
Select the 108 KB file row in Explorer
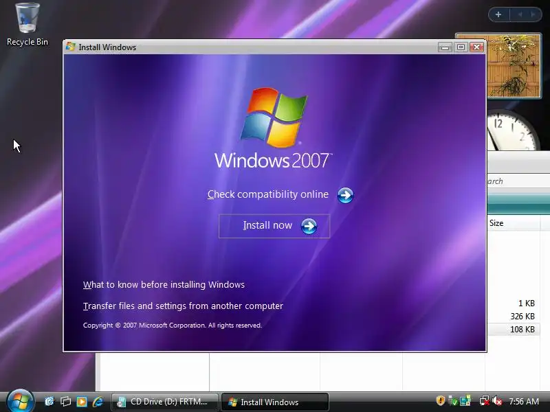coord(512,330)
